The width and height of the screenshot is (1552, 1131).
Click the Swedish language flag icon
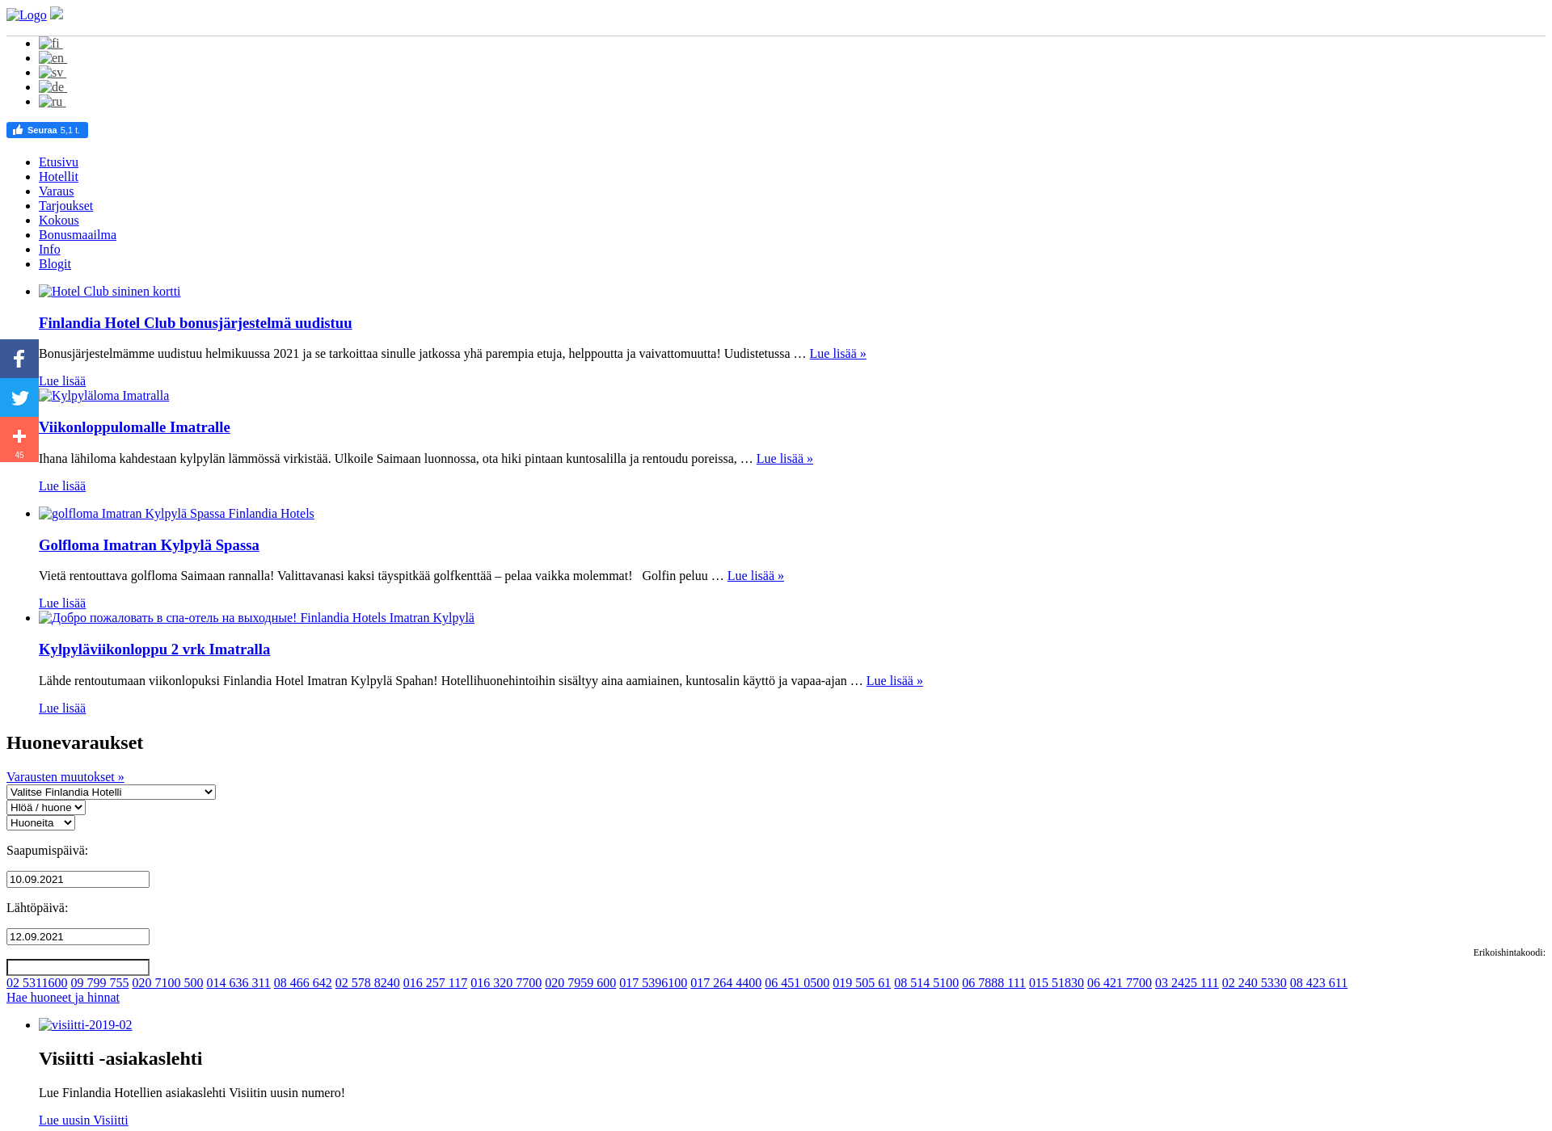coord(51,72)
